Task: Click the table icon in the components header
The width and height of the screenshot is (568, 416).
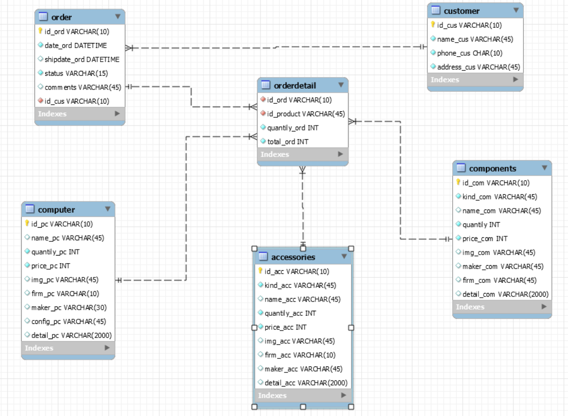Action: [x=461, y=169]
